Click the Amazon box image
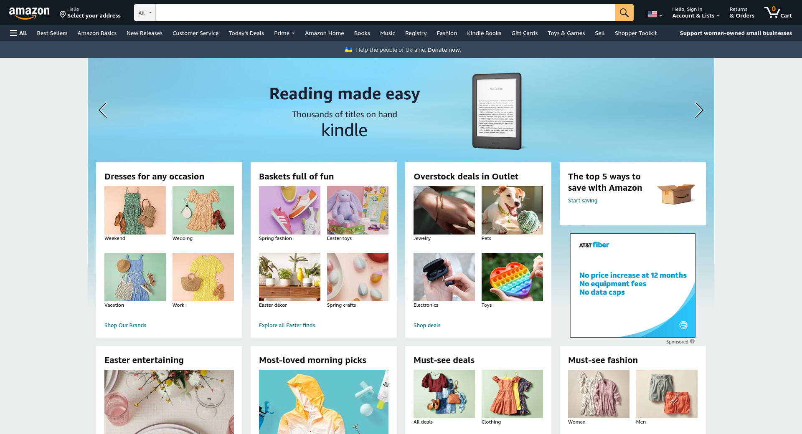Viewport: 802px width, 434px height. click(x=675, y=194)
